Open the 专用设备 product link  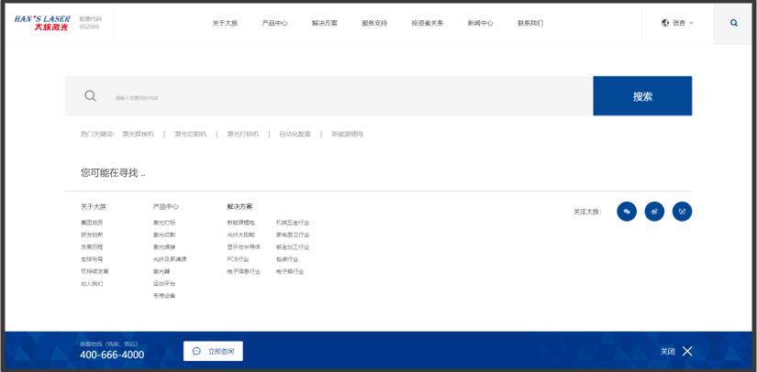pos(164,296)
